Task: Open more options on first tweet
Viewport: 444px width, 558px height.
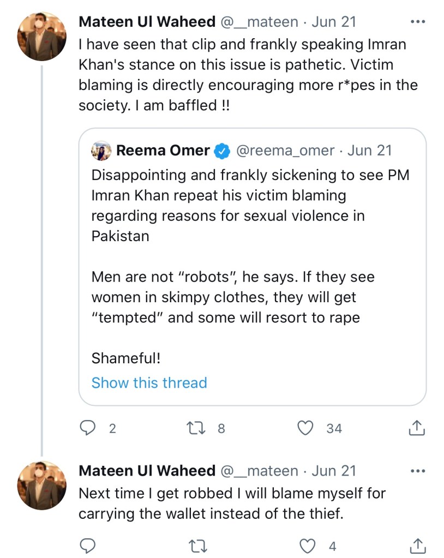Action: coord(417,22)
